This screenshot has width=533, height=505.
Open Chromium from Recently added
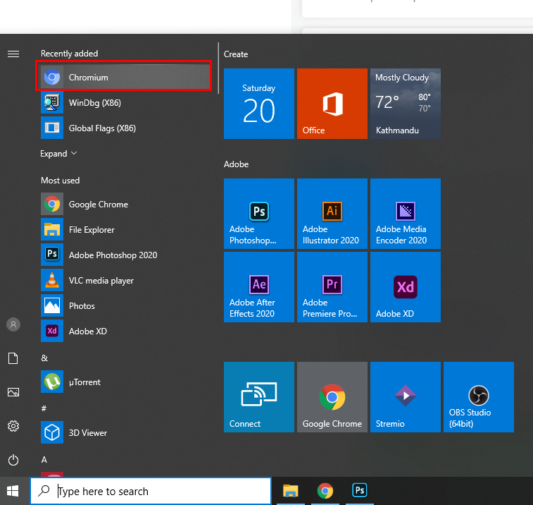tap(124, 78)
